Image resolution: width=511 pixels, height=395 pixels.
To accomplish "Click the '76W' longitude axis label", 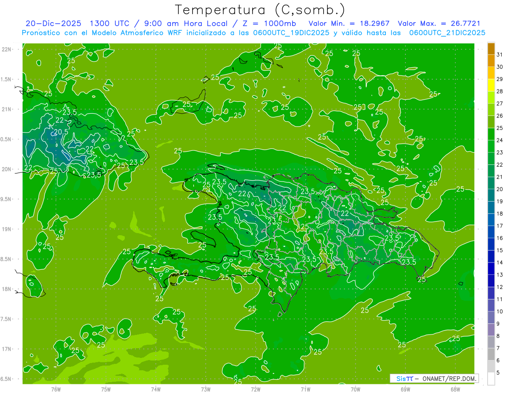I will coord(56,389).
